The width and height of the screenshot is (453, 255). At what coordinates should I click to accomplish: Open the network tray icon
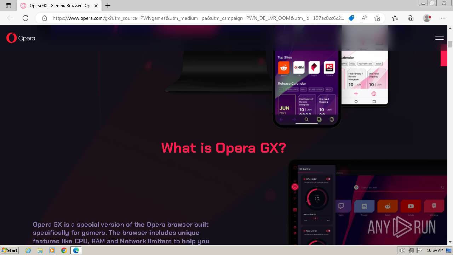(411, 250)
